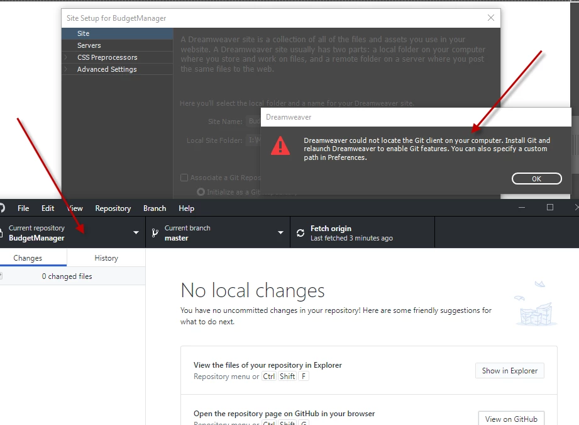Click View on GitHub button
Image resolution: width=579 pixels, height=425 pixels.
511,419
